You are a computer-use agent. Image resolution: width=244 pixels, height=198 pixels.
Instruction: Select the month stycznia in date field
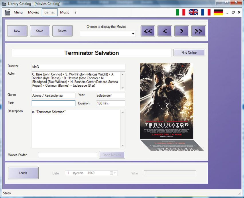[x=78, y=173]
